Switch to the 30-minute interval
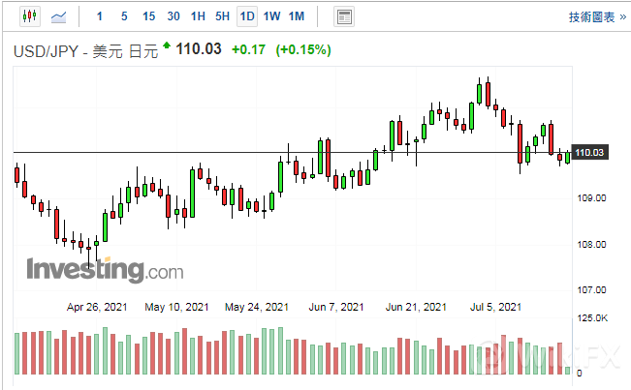 173,16
